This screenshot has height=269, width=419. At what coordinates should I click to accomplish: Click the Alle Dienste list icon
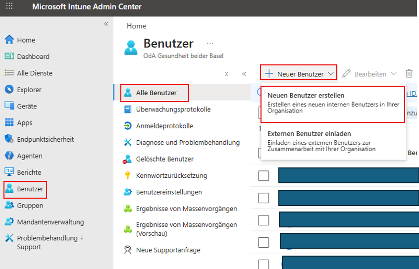(9, 73)
